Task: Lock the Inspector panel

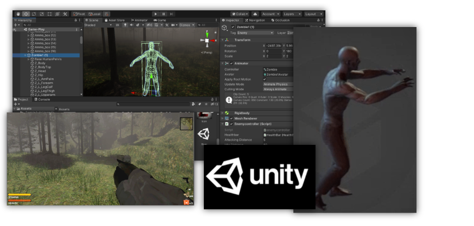Action: 318,20
